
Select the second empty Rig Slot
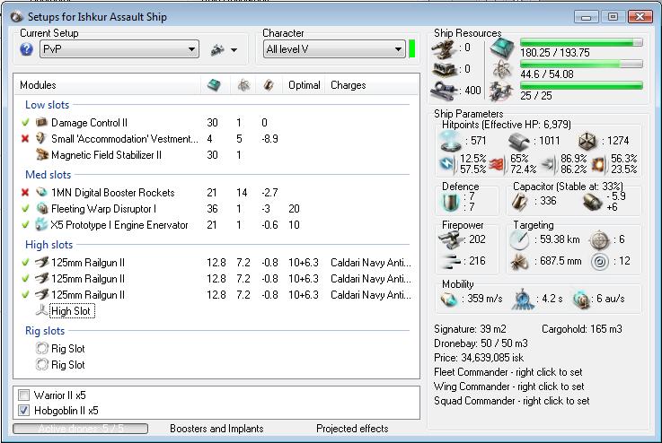click(x=67, y=365)
